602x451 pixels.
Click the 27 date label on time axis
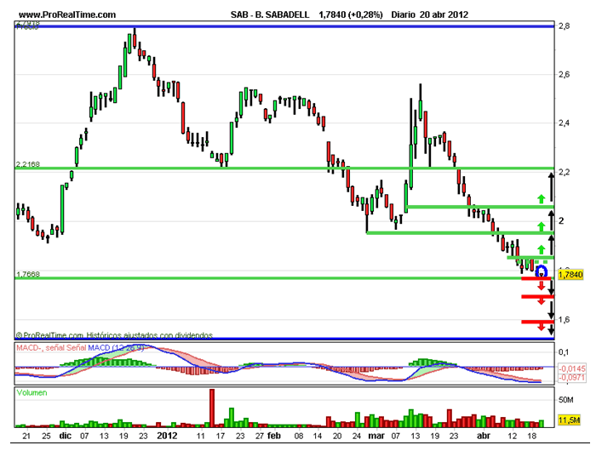click(x=260, y=436)
